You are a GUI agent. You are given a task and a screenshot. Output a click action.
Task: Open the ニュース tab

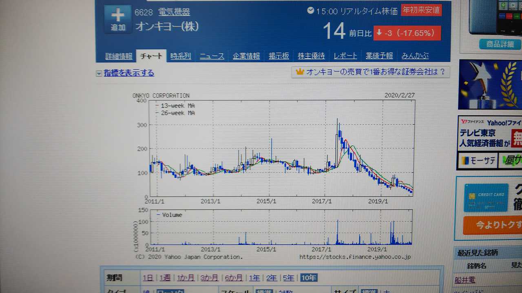212,56
